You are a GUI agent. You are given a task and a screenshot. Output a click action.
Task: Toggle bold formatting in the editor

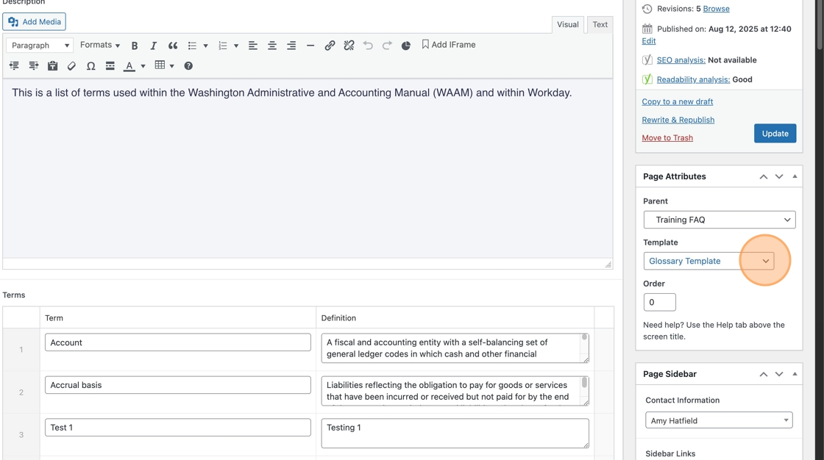pyautogui.click(x=135, y=46)
